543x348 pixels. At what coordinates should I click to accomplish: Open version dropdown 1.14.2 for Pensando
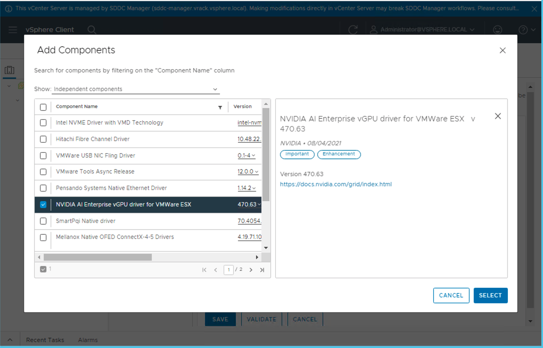click(x=247, y=188)
